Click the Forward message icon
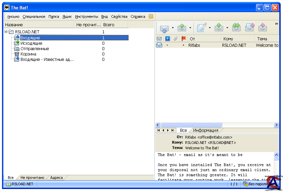The height and width of the screenshot is (192, 283). (249, 28)
